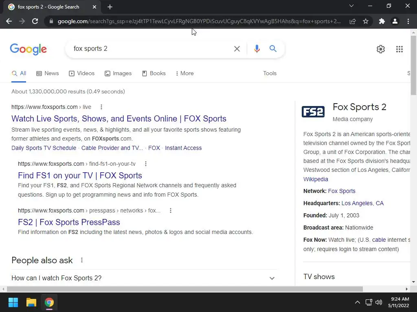Open the volume control in system tray
The height and width of the screenshot is (312, 417).
coord(378,302)
